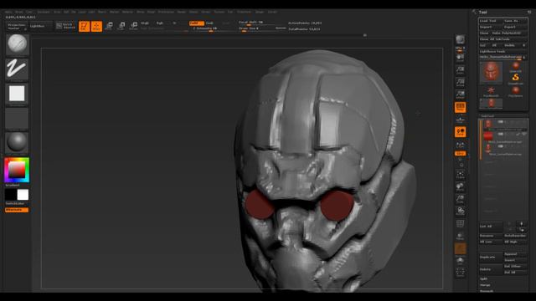Select the red sphere tool above SimpleBrush
The width and height of the screenshot is (536, 301).
coord(516,67)
